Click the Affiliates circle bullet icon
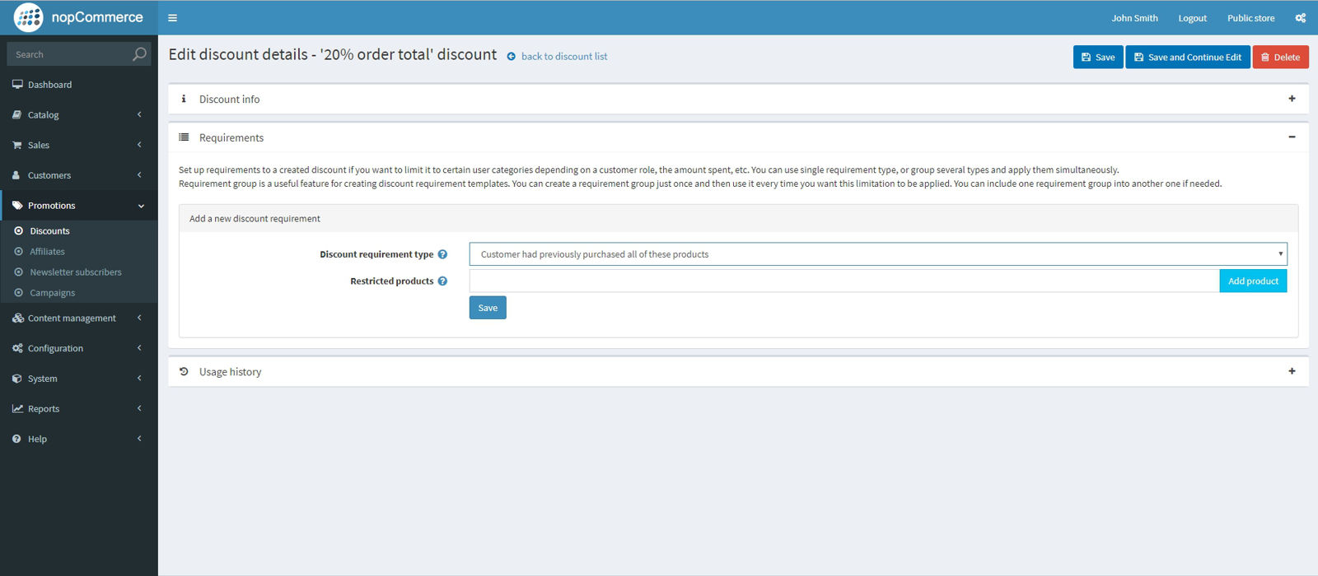1318x576 pixels. 19,252
